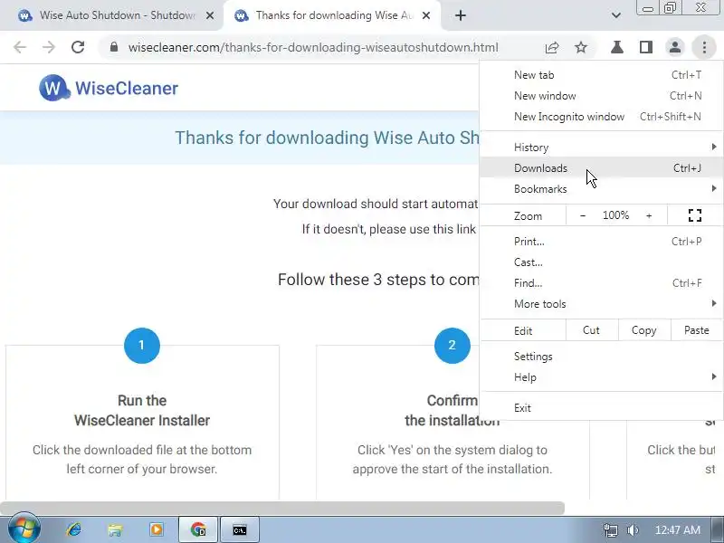Share this page icon in address bar
Viewport: 724px width, 543px height.
[552, 47]
